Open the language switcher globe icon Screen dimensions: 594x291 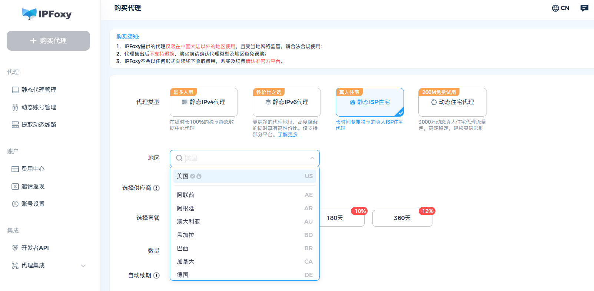click(x=555, y=8)
